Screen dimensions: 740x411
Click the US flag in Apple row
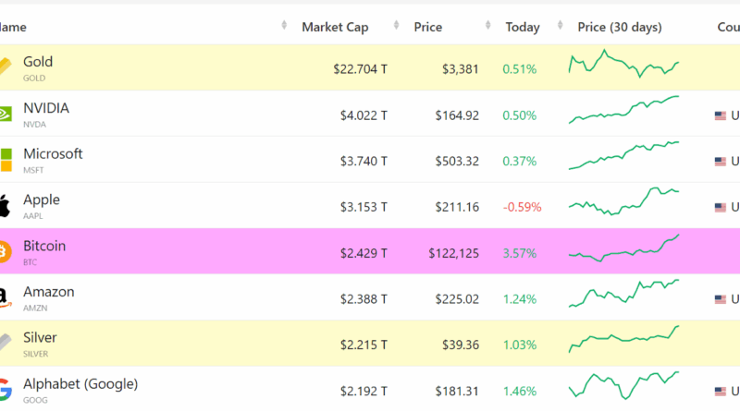(x=721, y=207)
